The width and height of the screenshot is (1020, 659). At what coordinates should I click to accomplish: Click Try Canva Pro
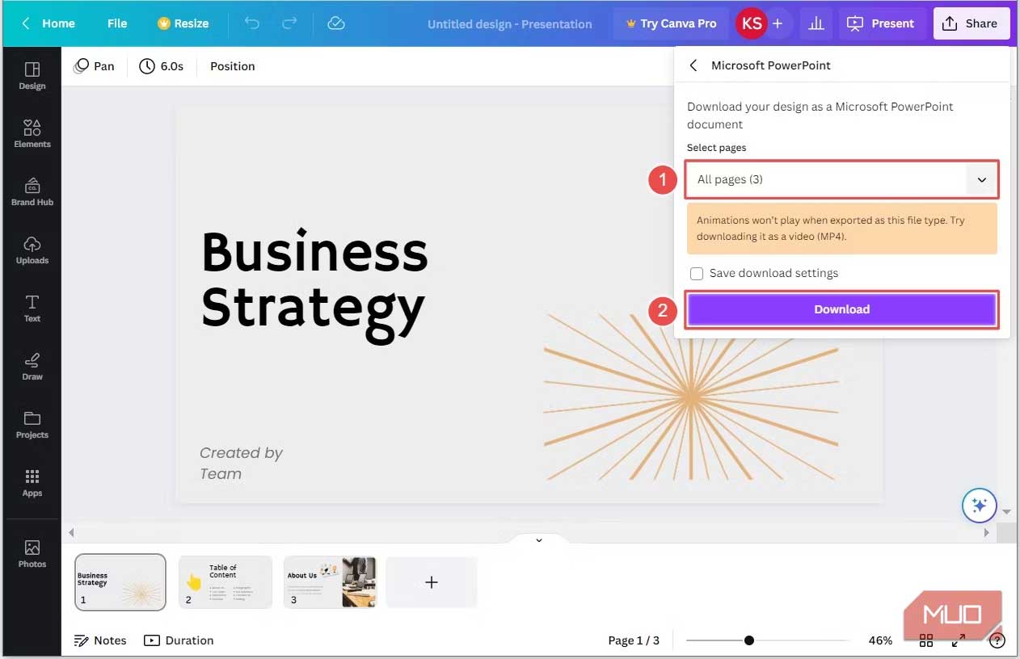coord(670,23)
